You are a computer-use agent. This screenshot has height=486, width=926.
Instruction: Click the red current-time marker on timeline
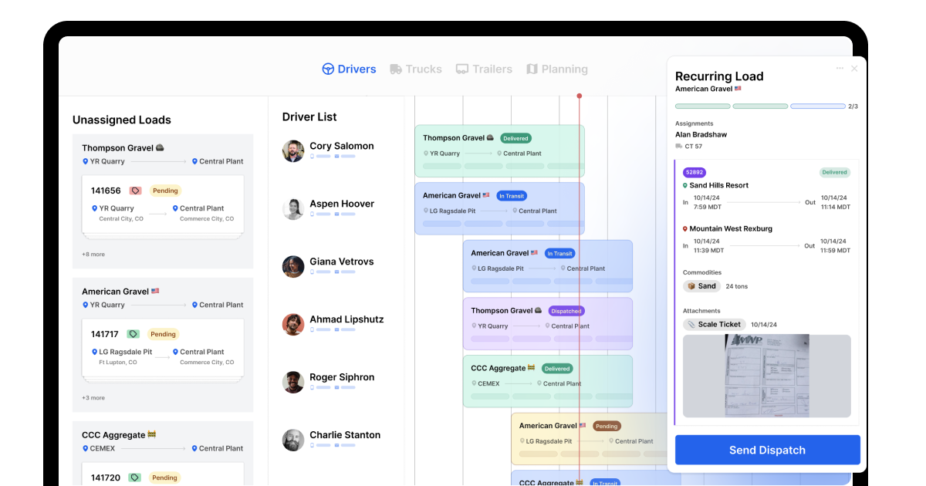pos(580,96)
